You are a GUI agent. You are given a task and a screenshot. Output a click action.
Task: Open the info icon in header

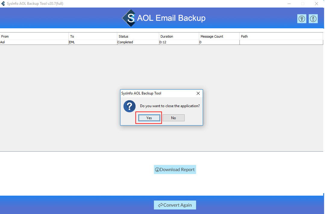[x=313, y=19]
